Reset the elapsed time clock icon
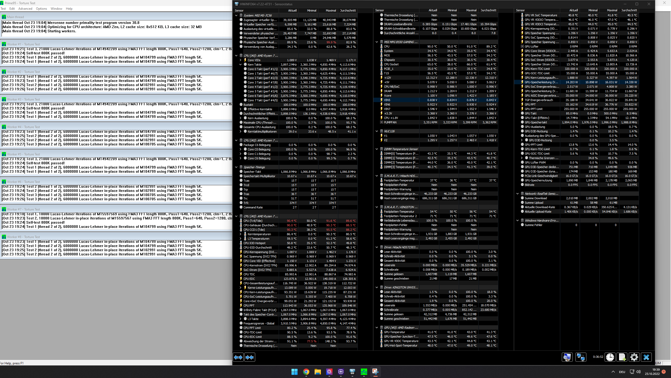This screenshot has width=671, height=378. tap(610, 357)
